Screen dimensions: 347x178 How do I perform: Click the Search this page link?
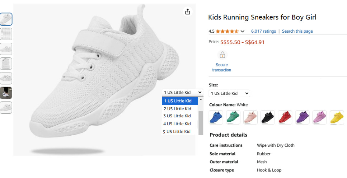point(297,31)
